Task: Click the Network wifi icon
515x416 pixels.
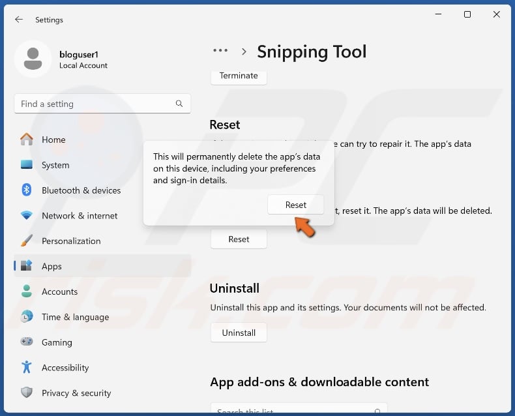Action: click(27, 215)
